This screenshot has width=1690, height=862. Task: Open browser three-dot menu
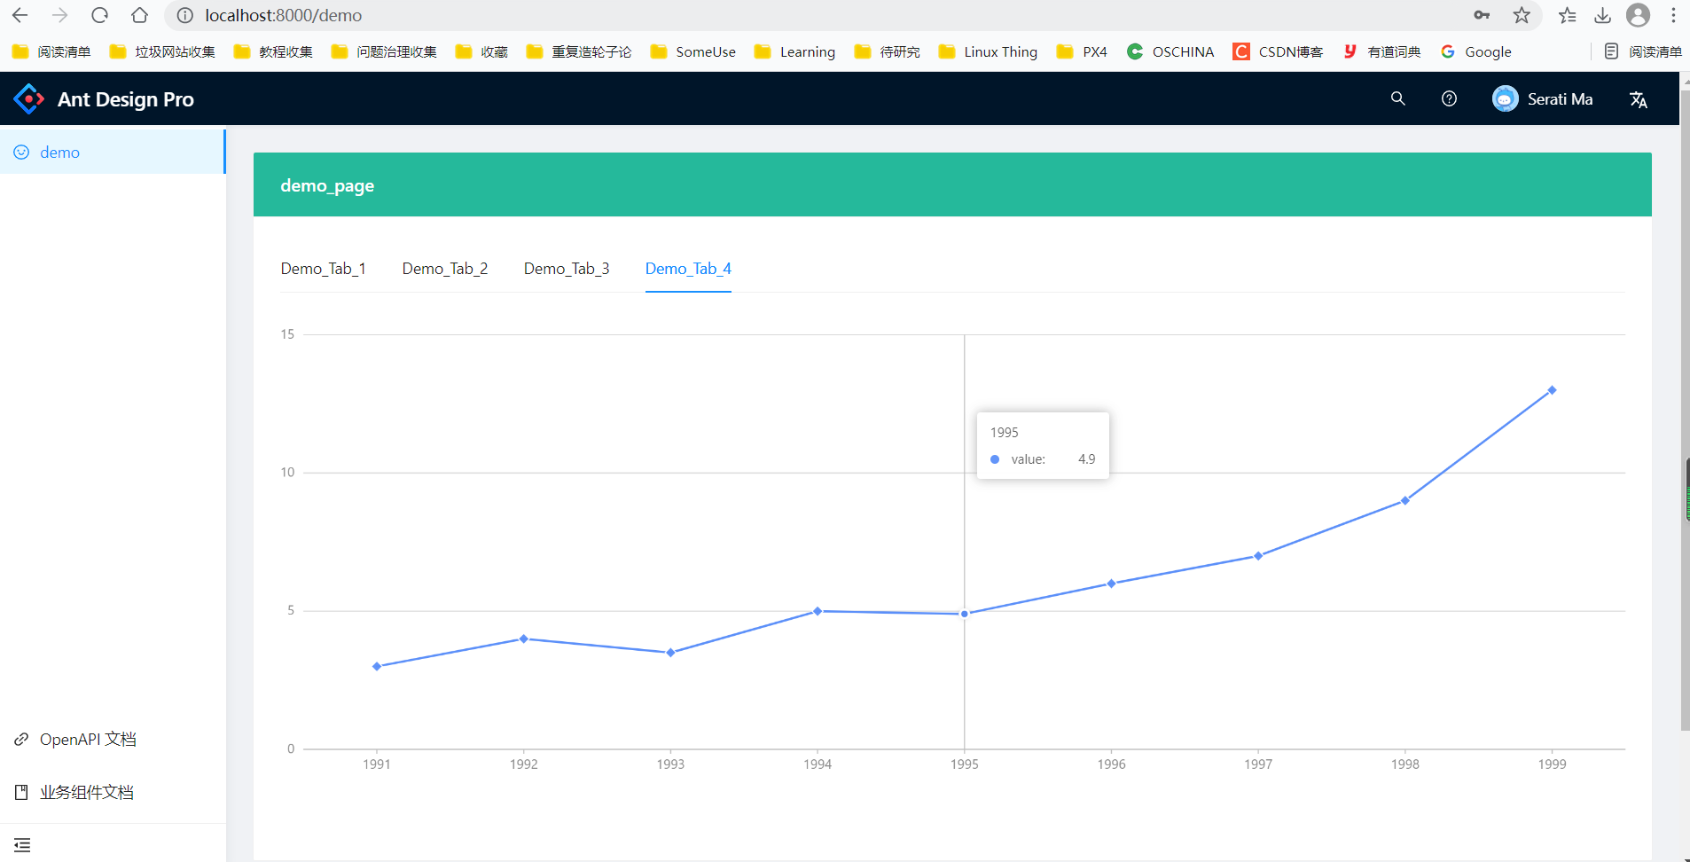pyautogui.click(x=1673, y=15)
